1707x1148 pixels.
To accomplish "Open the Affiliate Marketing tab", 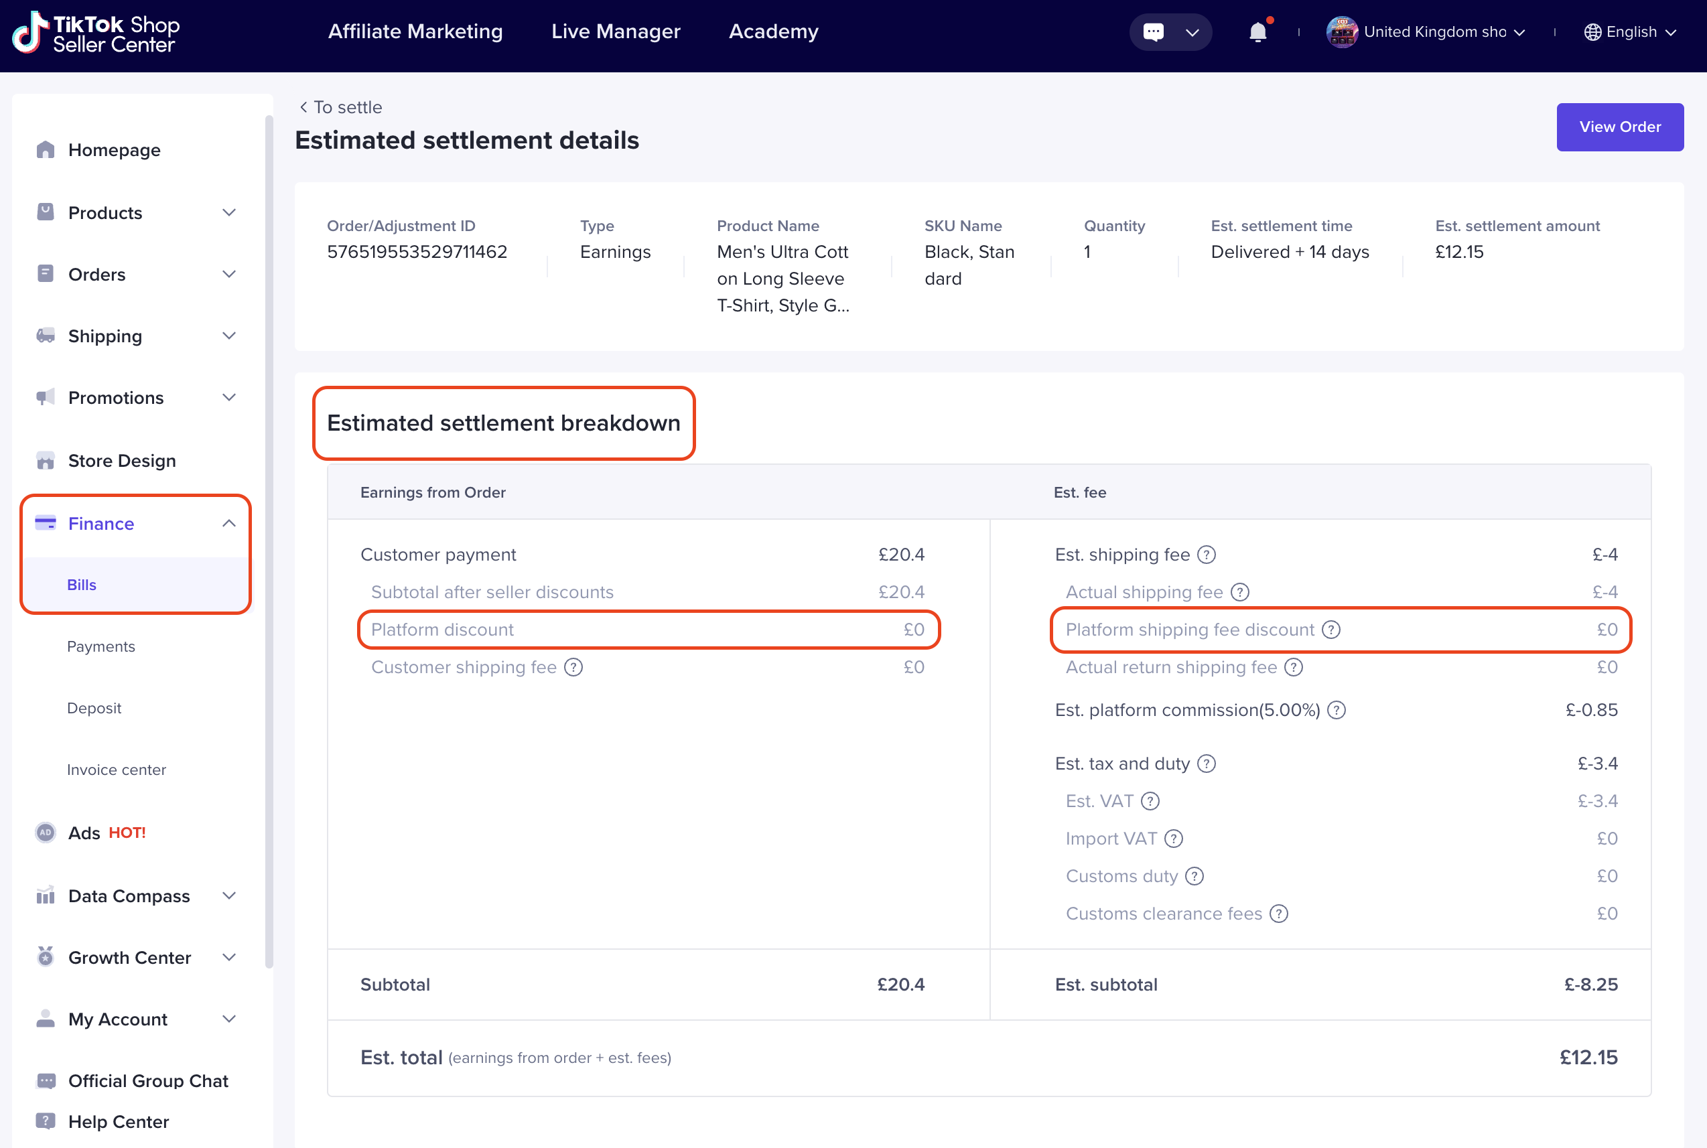I will pos(415,31).
